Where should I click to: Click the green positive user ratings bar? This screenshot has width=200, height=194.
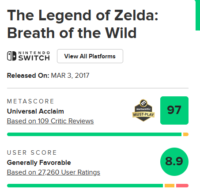85,186
